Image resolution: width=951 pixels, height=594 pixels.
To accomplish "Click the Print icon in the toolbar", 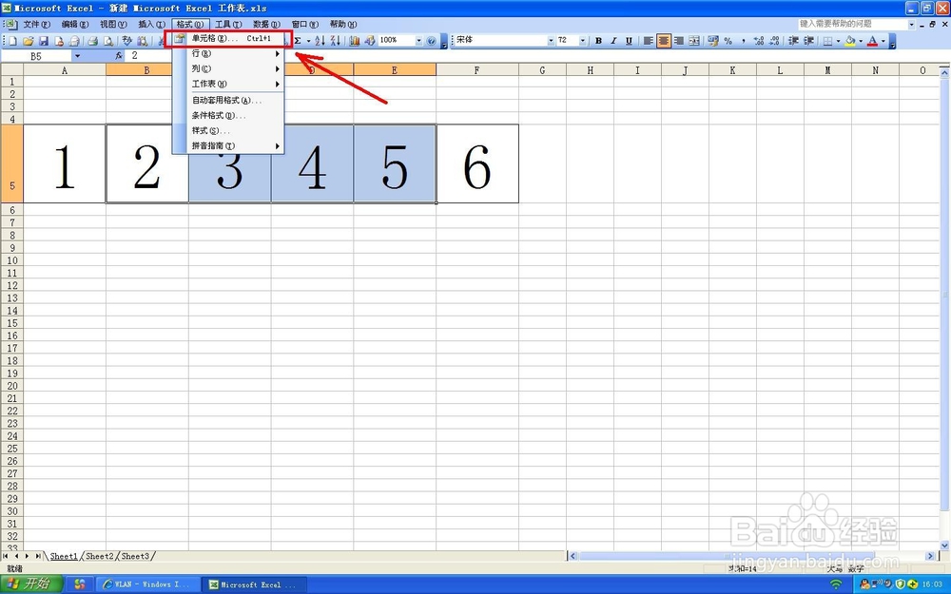I will pos(93,41).
